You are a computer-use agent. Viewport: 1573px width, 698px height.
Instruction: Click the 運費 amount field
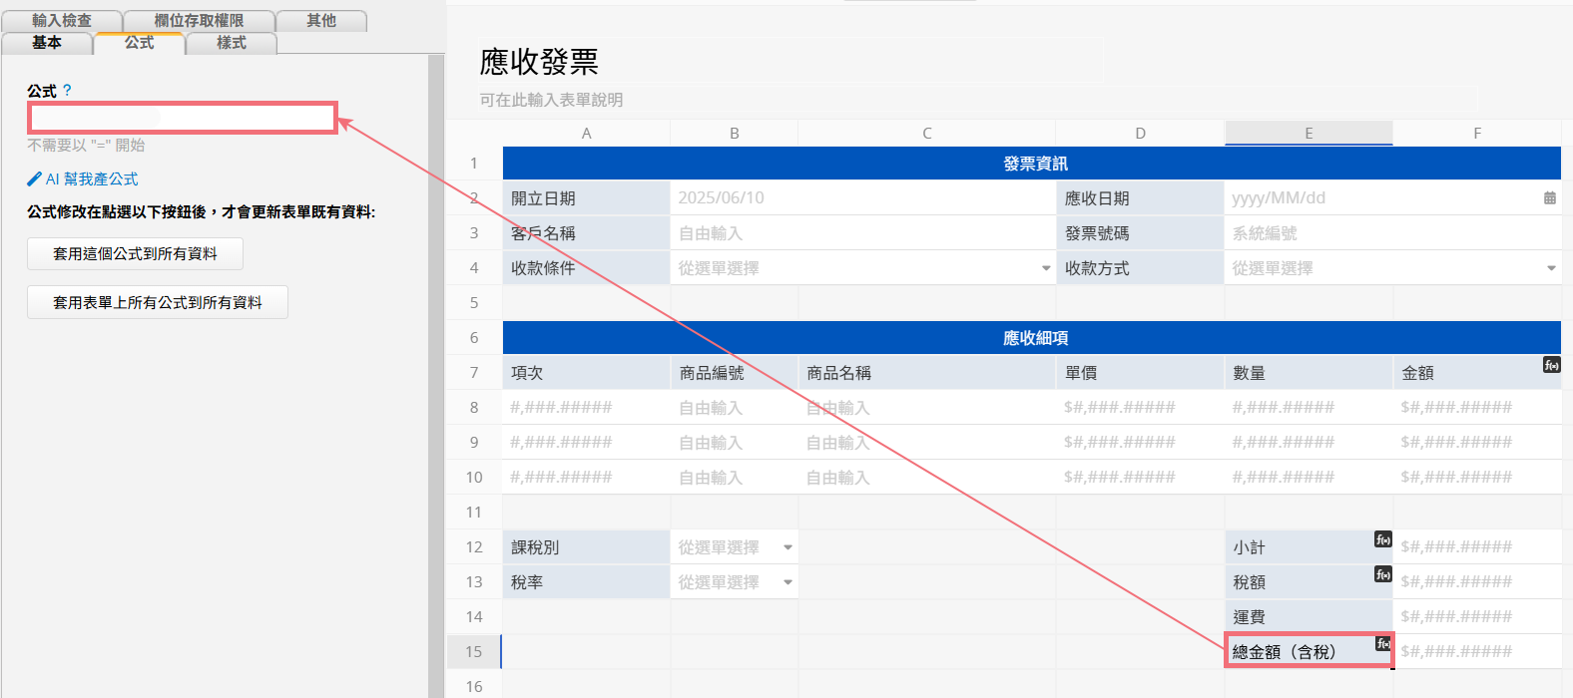click(1477, 617)
